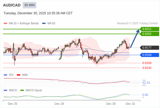Click the 0.9177 current price tag
Viewport: 160px width, 108px height.
pyautogui.click(x=149, y=48)
